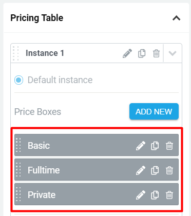Edit the Fulltime price box

(141, 170)
